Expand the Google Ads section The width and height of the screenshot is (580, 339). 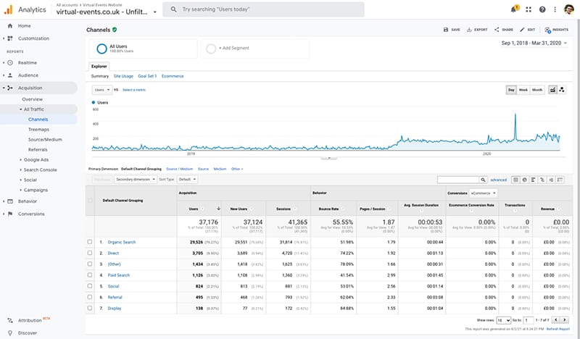click(x=36, y=159)
